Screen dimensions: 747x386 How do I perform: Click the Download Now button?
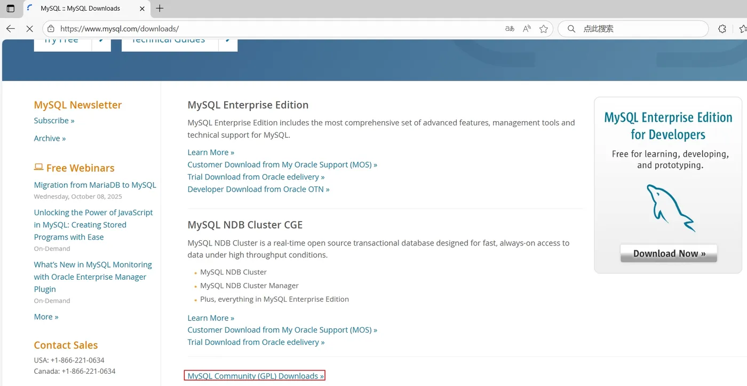[669, 254]
